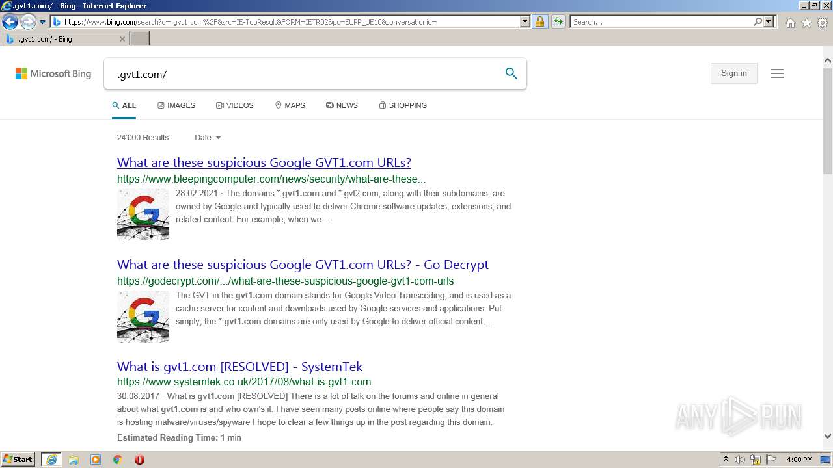Click the godecrypt.com green URL

[x=286, y=281]
